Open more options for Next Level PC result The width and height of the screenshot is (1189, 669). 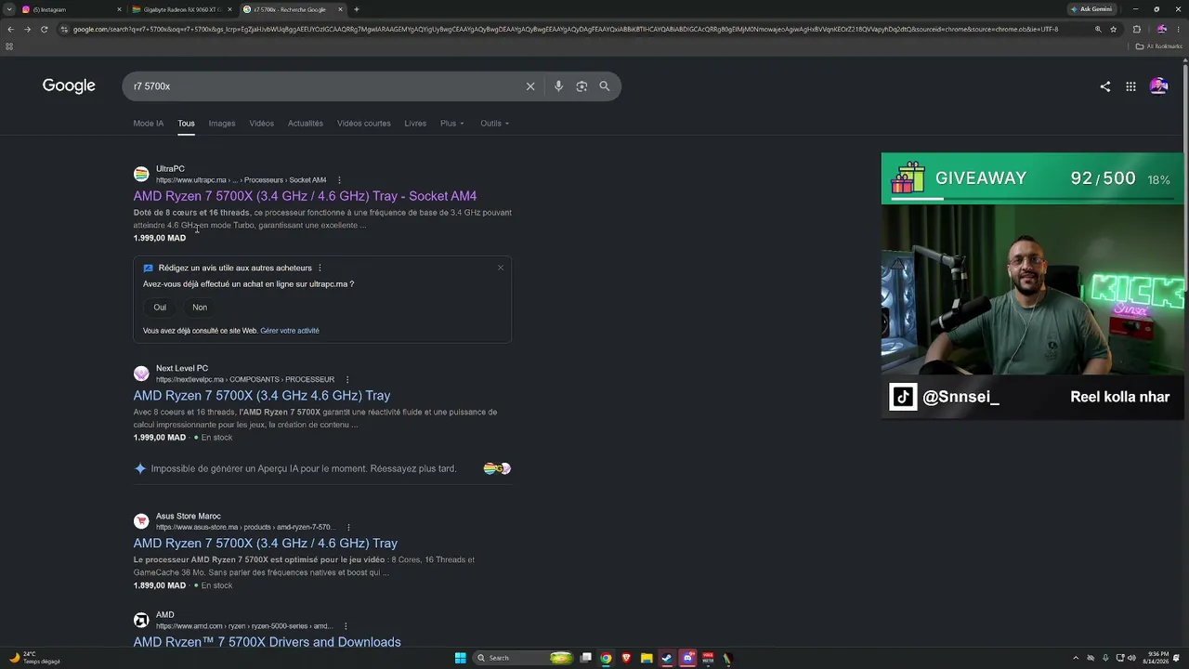pyautogui.click(x=347, y=379)
